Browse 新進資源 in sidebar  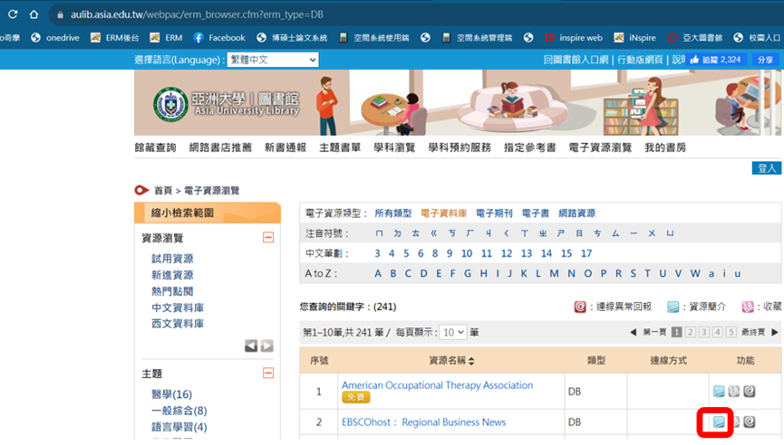(172, 275)
